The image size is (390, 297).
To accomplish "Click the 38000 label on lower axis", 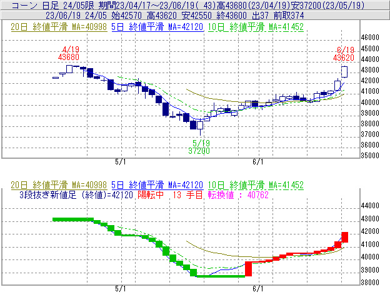I will [370, 283].
